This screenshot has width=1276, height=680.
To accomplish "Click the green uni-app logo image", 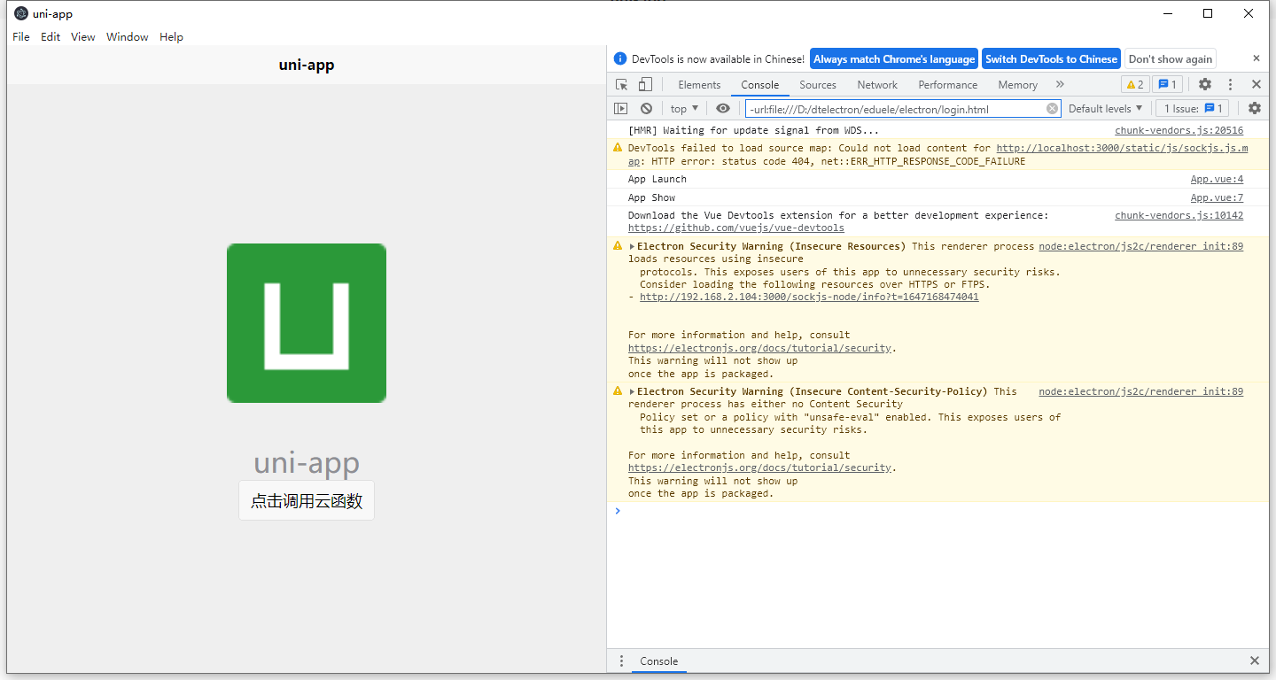I will [307, 323].
